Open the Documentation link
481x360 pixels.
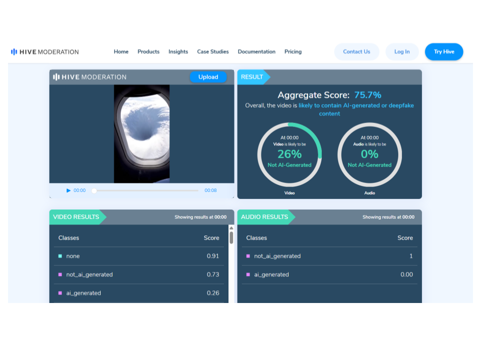(x=257, y=51)
